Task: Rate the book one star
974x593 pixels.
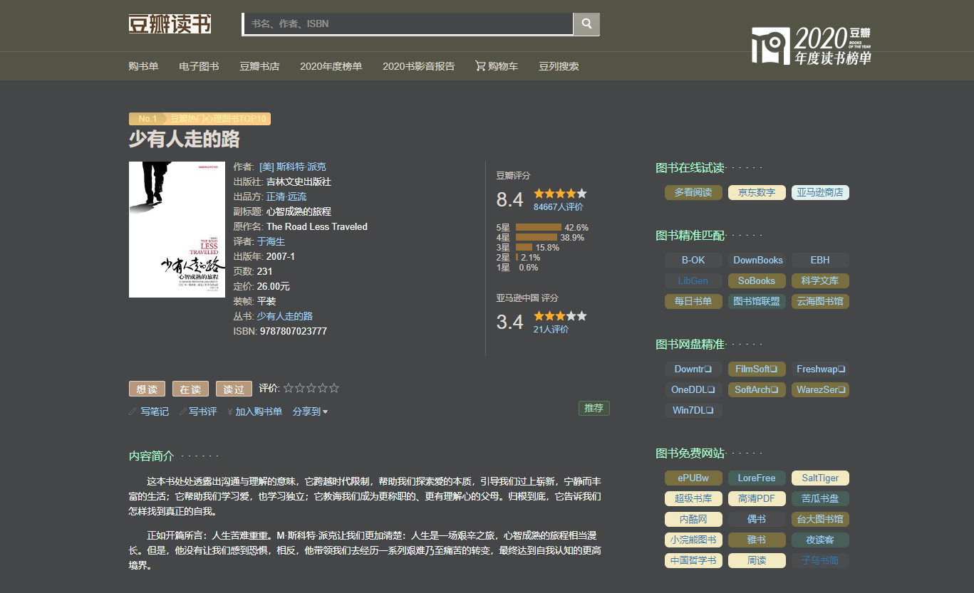Action: (x=289, y=388)
